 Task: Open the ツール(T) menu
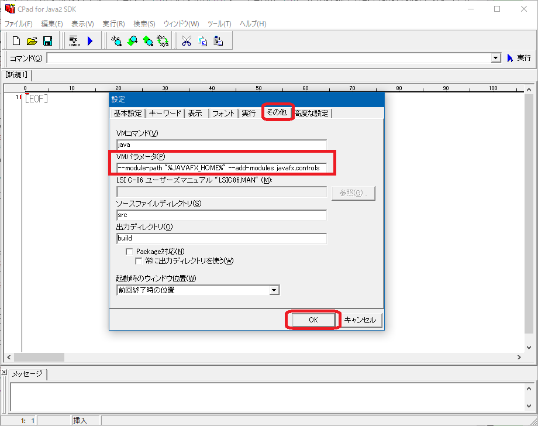point(219,23)
